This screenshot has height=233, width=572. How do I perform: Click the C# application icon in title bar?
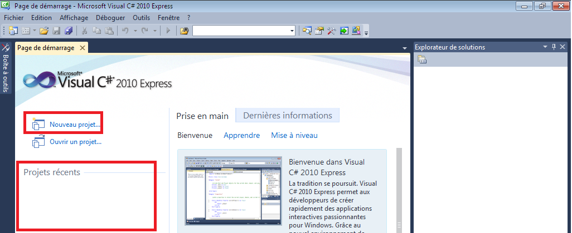coord(6,6)
